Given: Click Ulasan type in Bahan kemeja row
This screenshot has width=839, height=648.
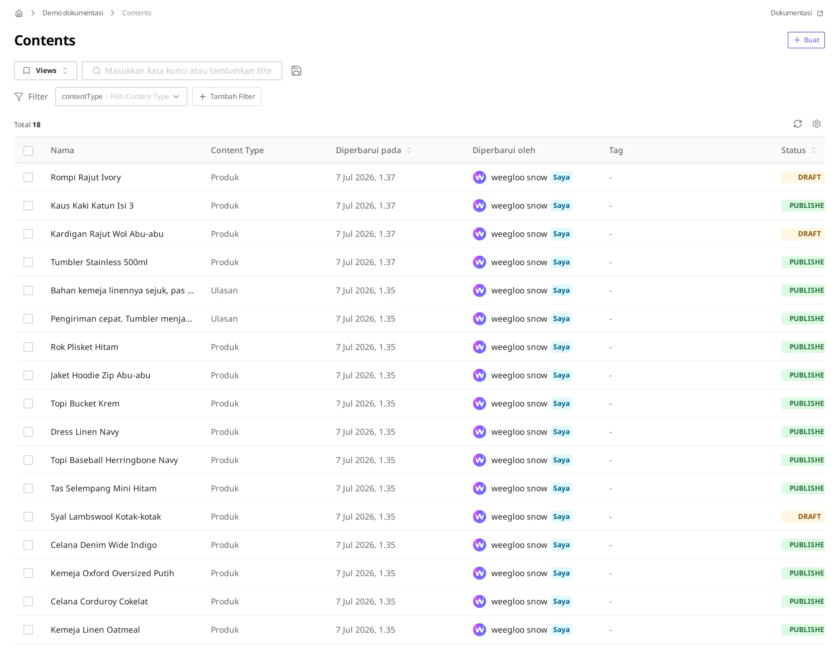Looking at the screenshot, I should (224, 291).
